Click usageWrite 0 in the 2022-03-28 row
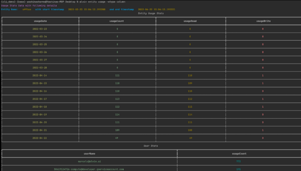The width and height of the screenshot is (301, 171). [263, 68]
